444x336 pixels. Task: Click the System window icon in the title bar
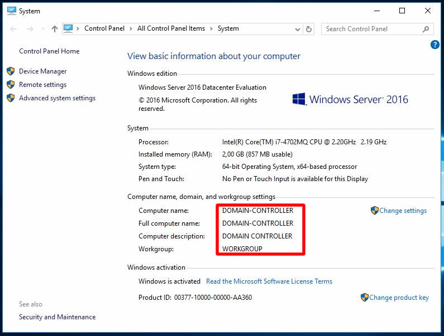[11, 11]
